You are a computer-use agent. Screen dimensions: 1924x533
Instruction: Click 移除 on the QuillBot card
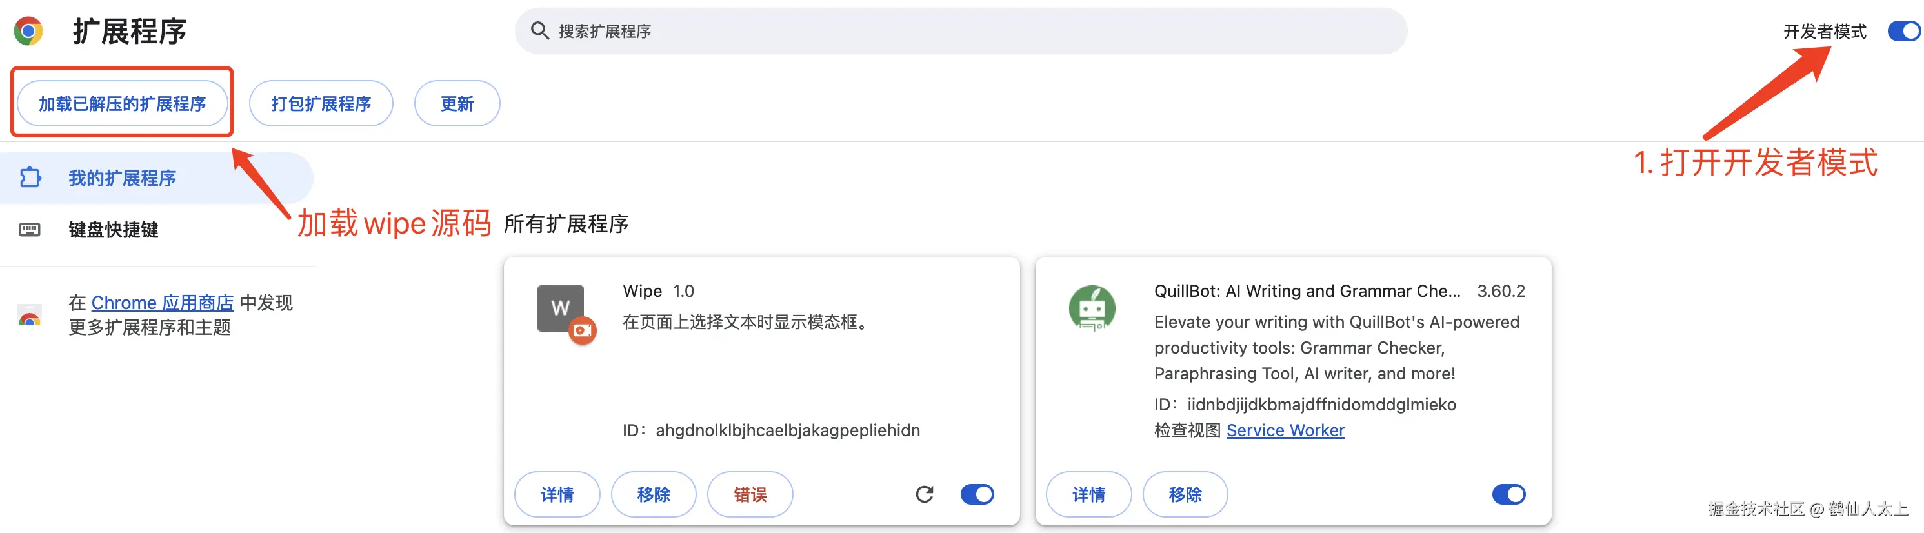[x=1185, y=494]
